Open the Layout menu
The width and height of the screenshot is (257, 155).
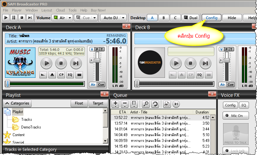coord(47,10)
